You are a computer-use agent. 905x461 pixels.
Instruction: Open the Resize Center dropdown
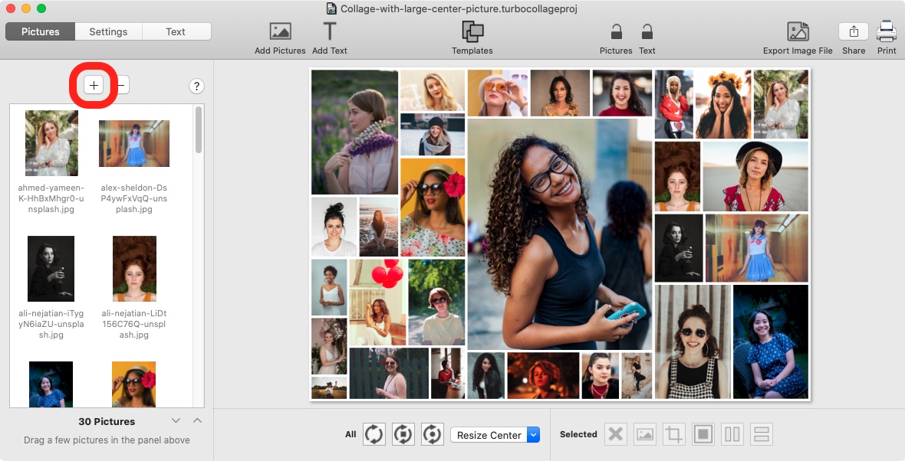[x=495, y=435]
